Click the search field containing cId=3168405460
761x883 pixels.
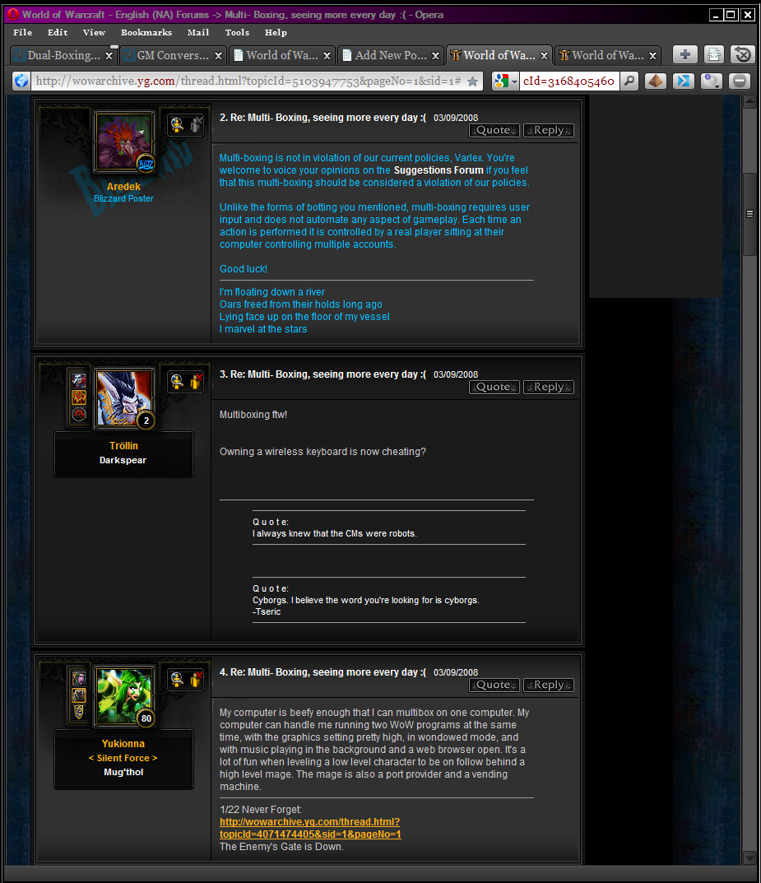tap(569, 81)
